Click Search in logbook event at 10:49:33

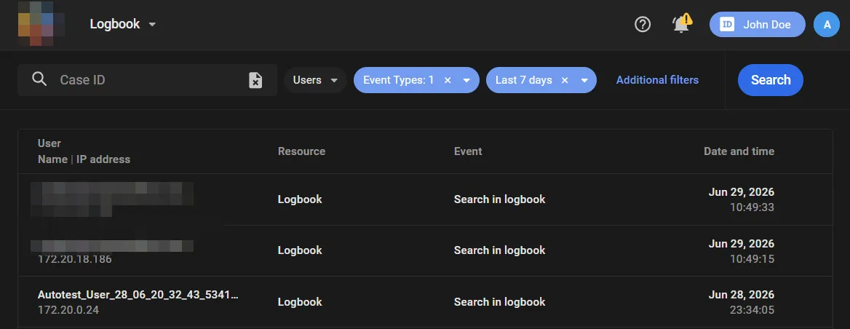[x=500, y=199]
